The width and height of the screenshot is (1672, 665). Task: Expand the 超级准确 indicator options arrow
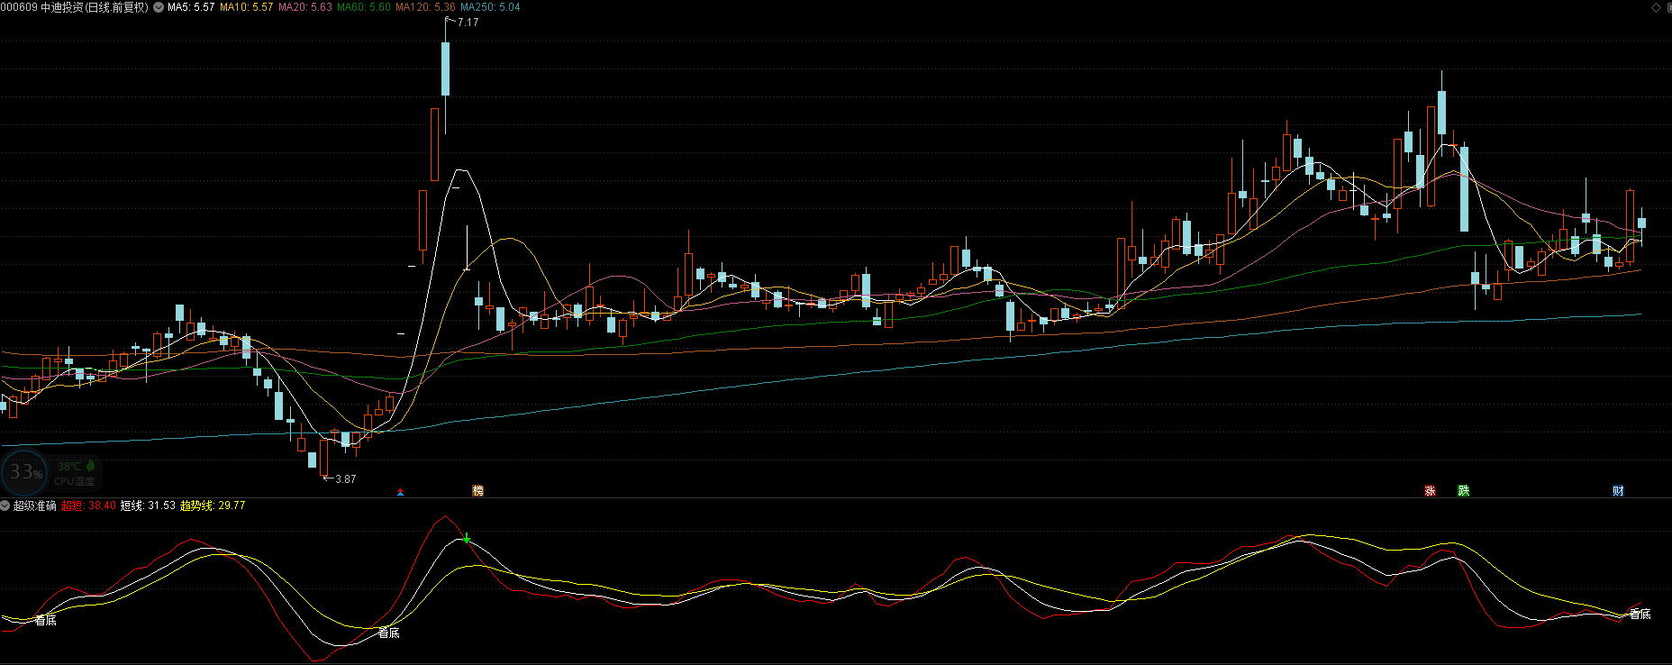5,506
